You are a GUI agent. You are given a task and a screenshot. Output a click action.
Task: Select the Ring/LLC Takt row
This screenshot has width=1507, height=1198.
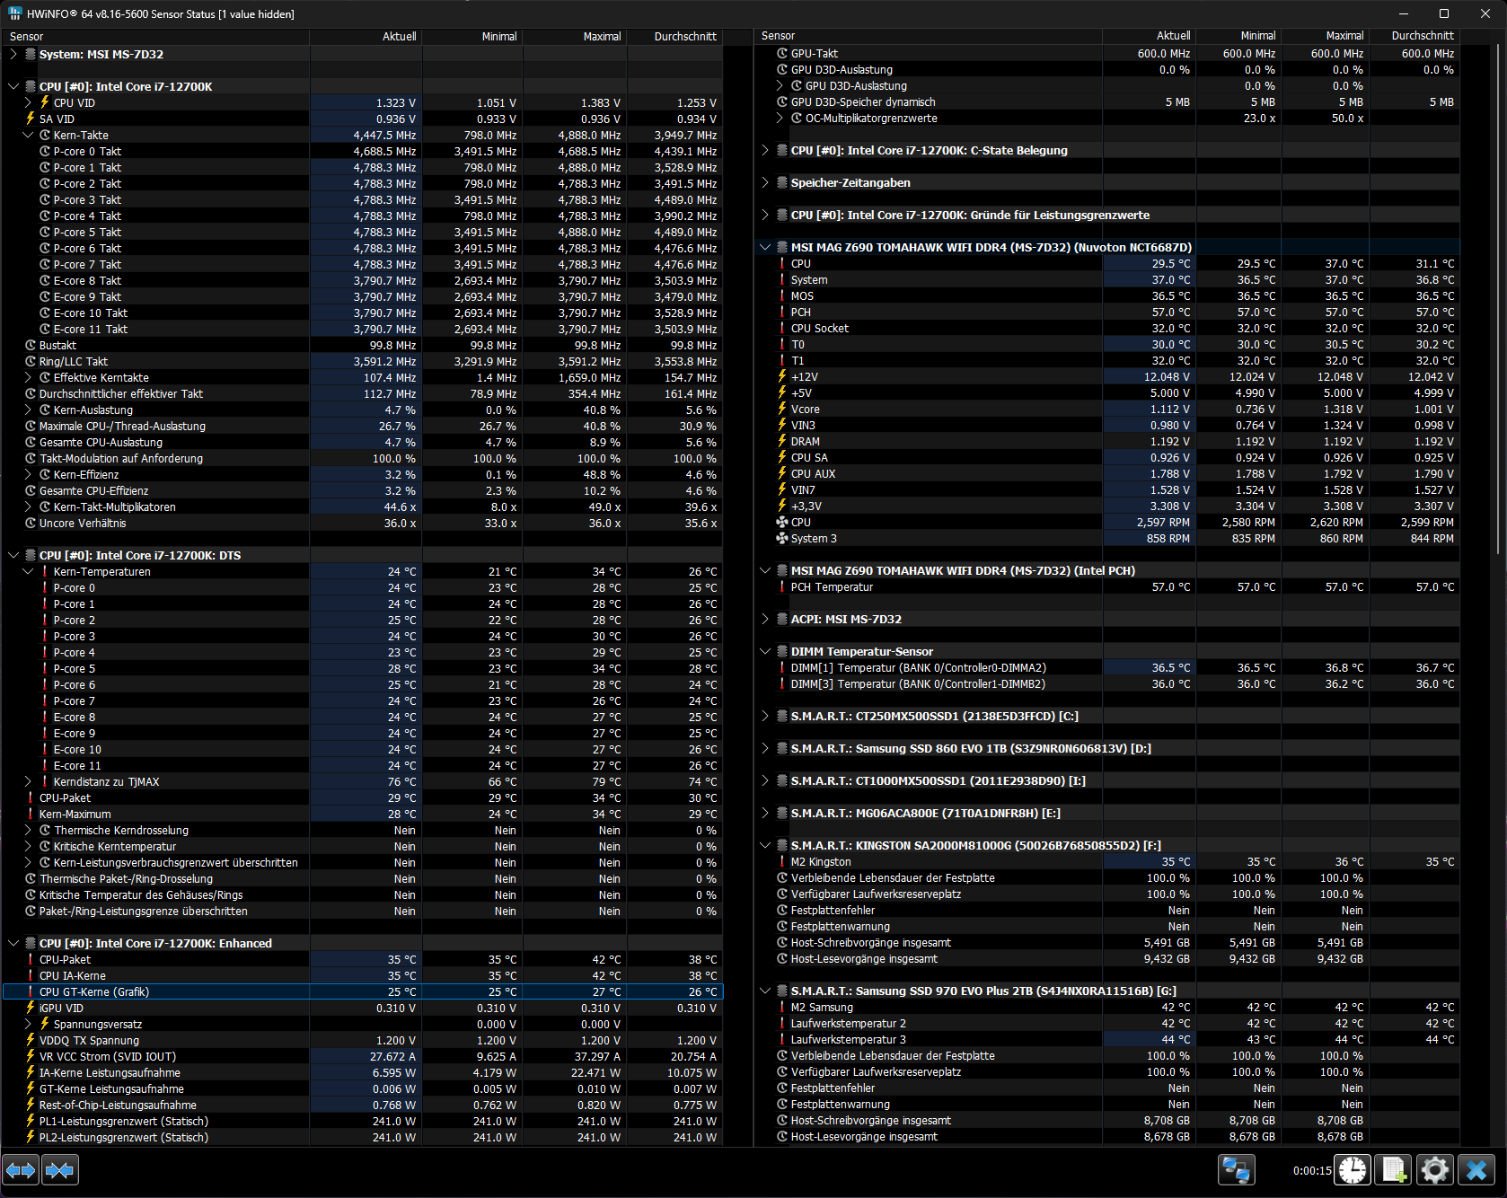363,362
